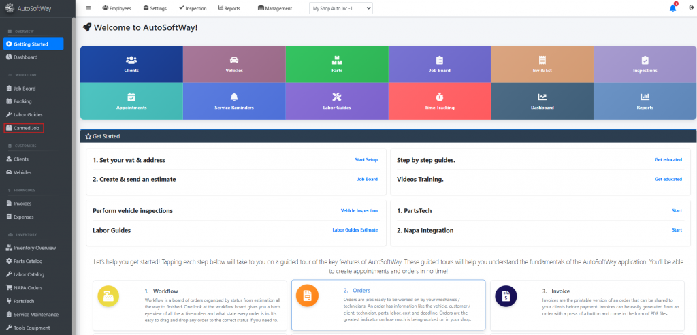
Task: Click the notification bell icon
Action: pyautogui.click(x=672, y=8)
